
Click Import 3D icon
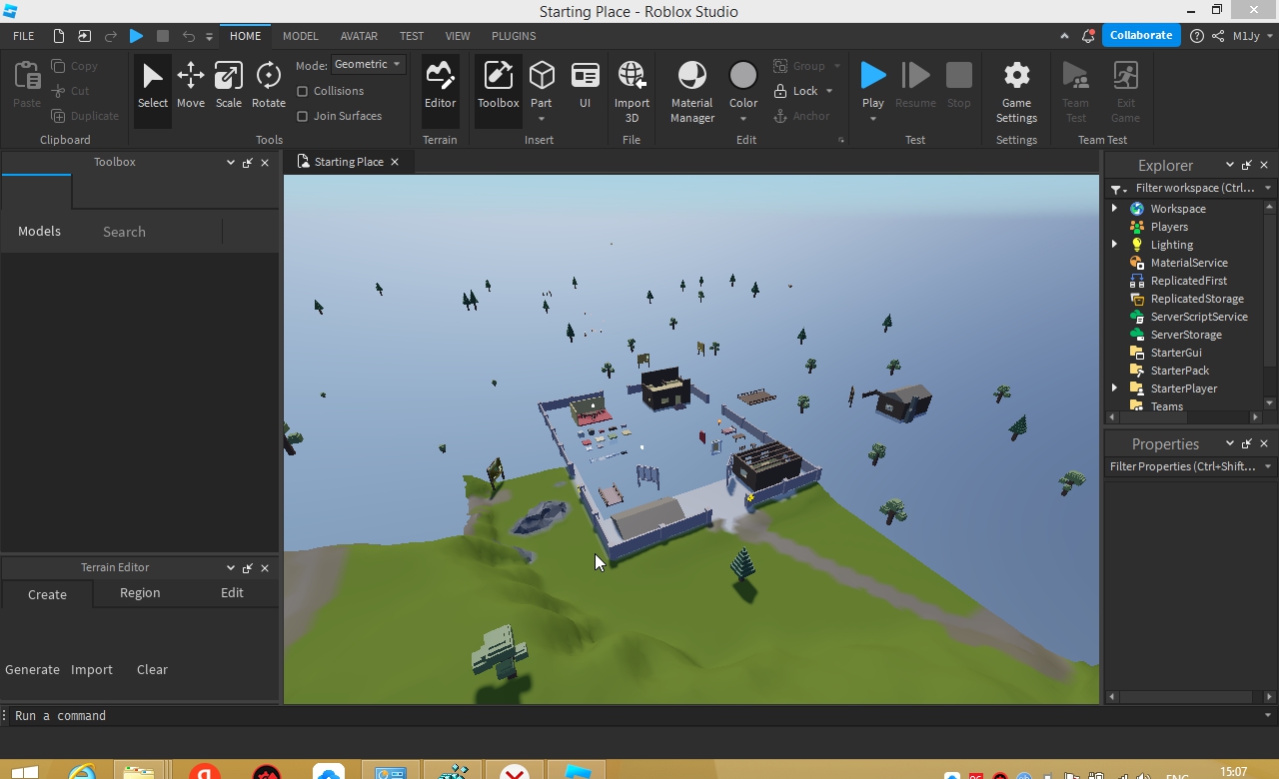[632, 91]
